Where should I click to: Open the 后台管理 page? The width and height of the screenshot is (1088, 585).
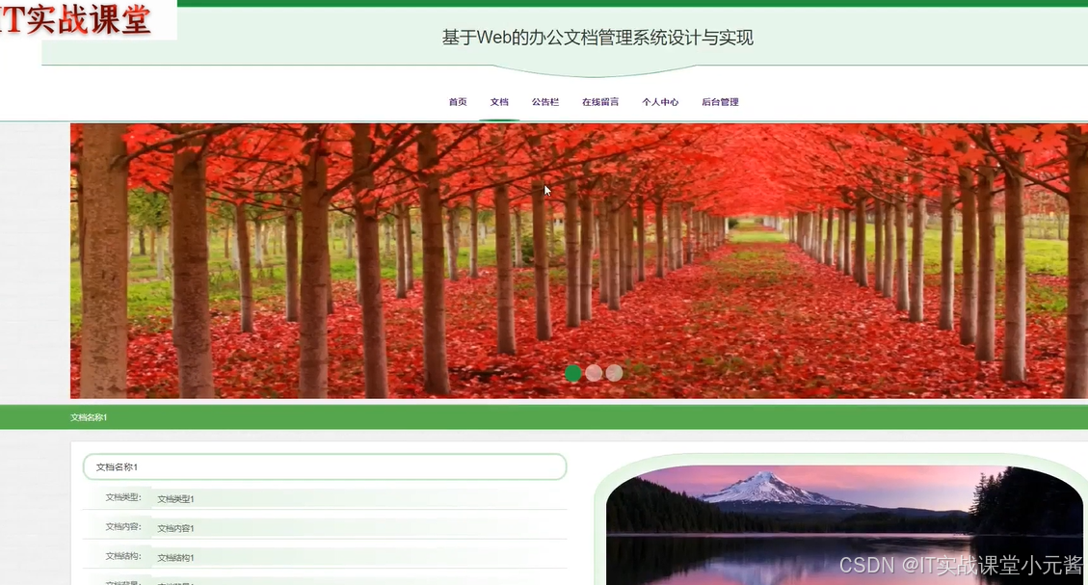720,101
